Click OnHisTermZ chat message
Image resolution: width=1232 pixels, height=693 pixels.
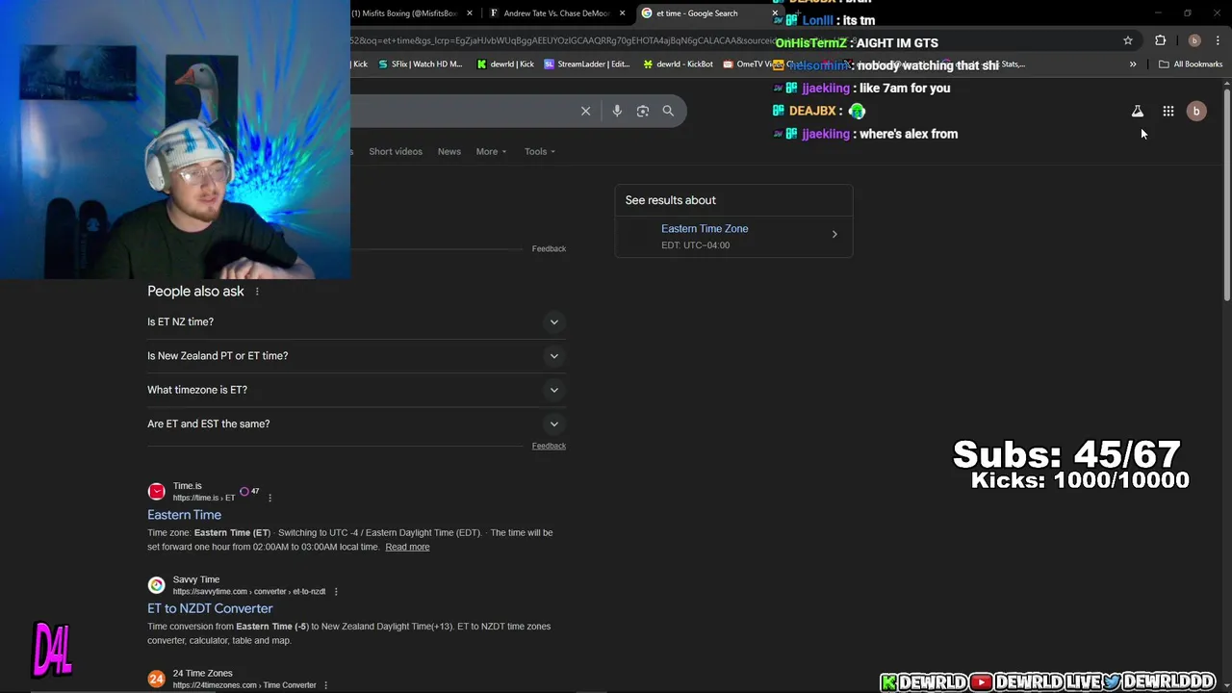tap(857, 42)
